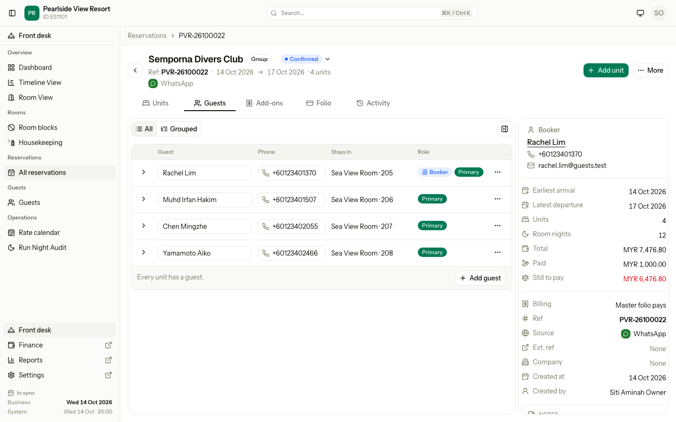This screenshot has width=676, height=422.
Task: Click the Add unit button
Action: [606, 70]
